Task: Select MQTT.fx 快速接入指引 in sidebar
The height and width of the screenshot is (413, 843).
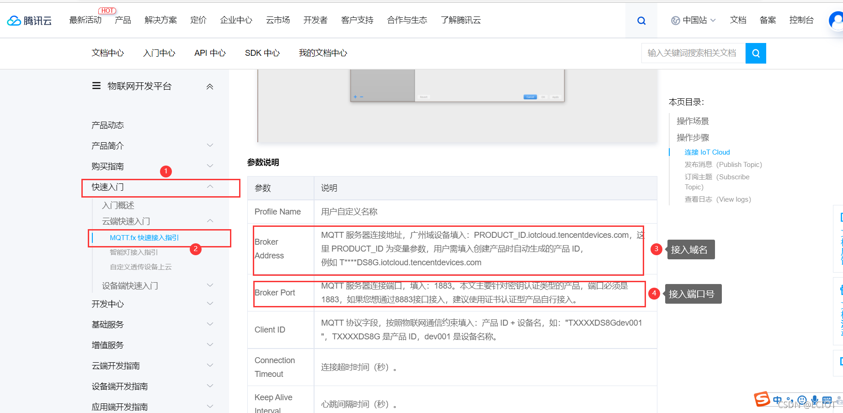Action: click(x=144, y=238)
